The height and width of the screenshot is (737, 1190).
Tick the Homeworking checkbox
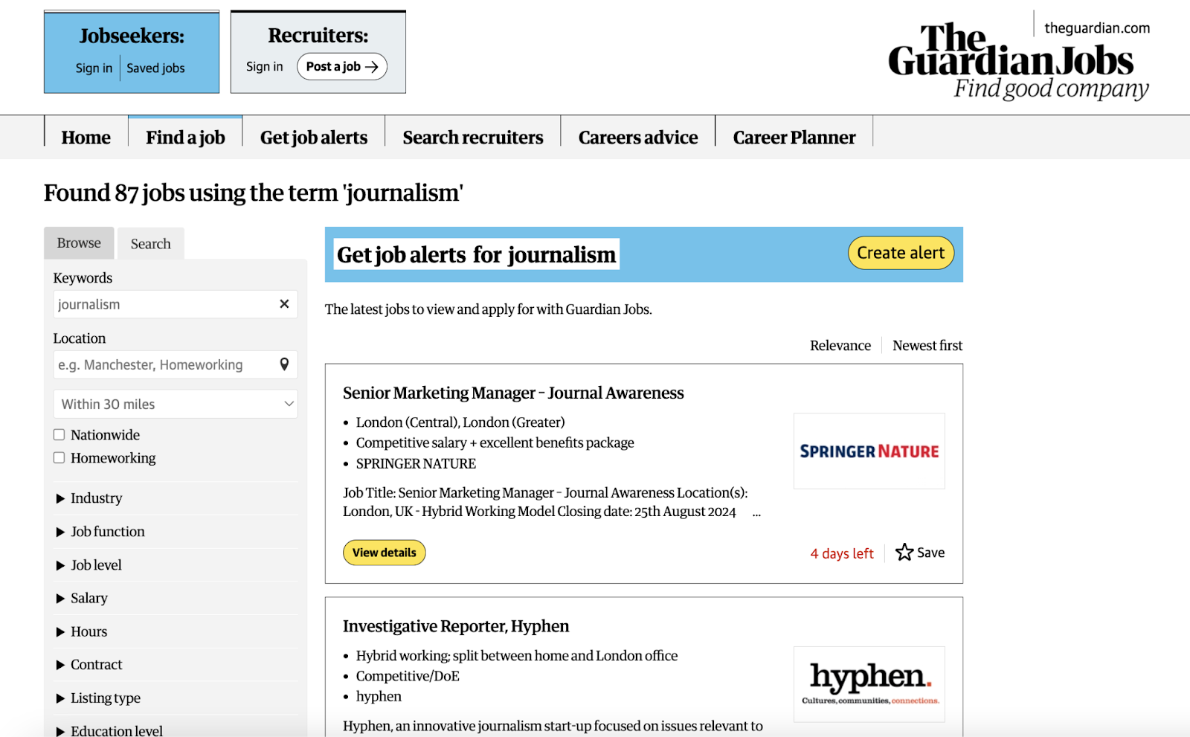click(59, 458)
